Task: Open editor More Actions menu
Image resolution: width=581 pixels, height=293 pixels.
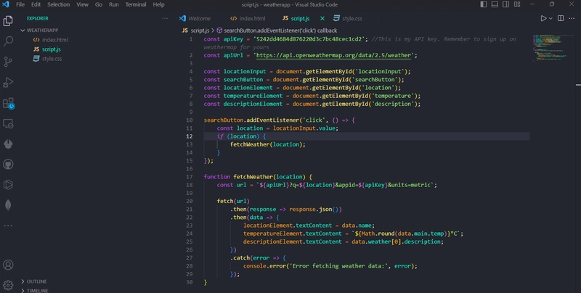Action: tap(572, 18)
